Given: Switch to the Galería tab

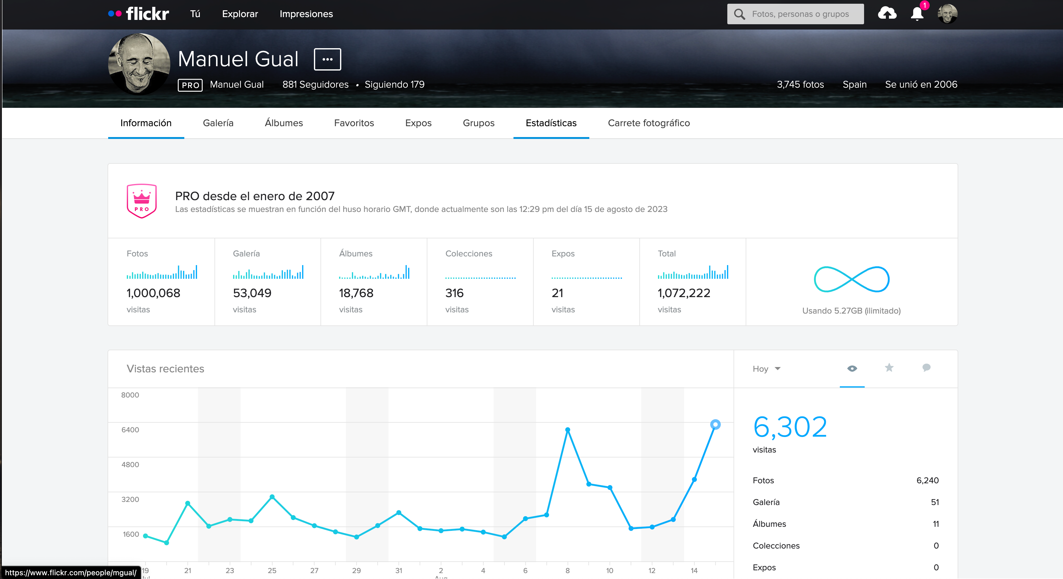Looking at the screenshot, I should (x=218, y=123).
